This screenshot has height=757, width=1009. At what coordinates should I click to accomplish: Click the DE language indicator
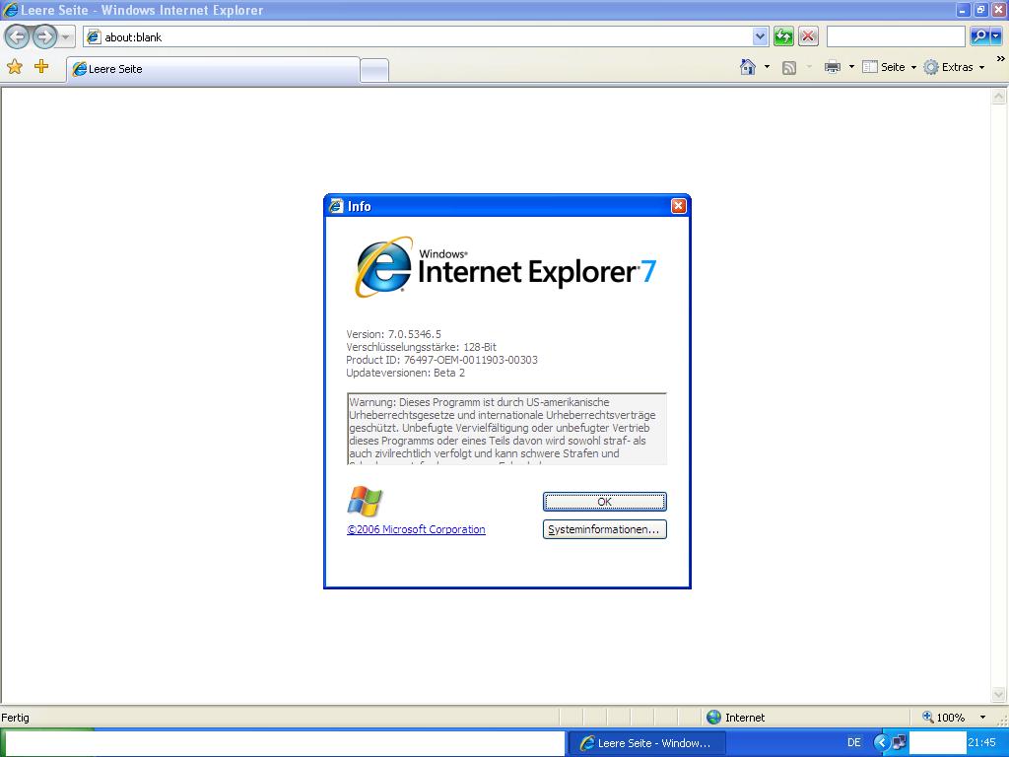coord(854,743)
